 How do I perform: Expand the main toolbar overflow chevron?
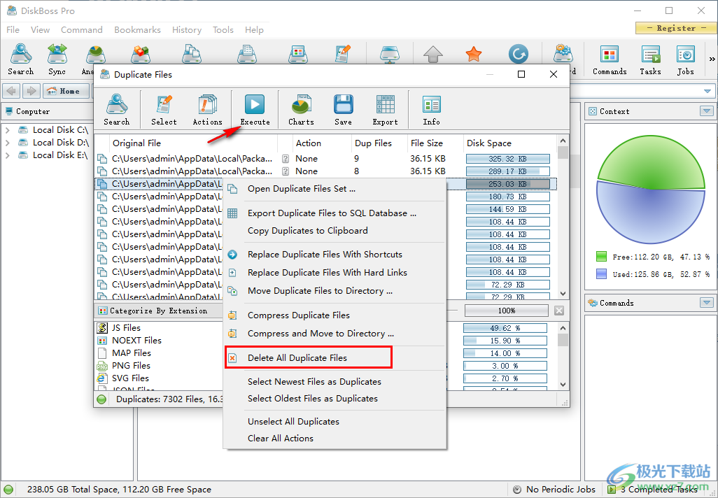(x=712, y=59)
